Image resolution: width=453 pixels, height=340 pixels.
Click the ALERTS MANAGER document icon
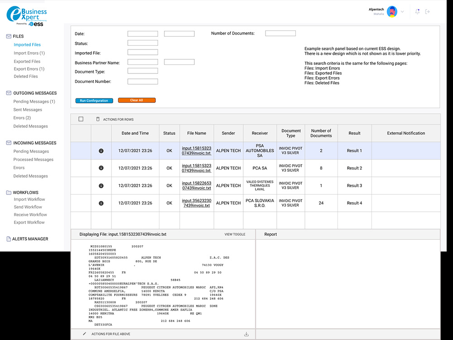[x=9, y=239]
